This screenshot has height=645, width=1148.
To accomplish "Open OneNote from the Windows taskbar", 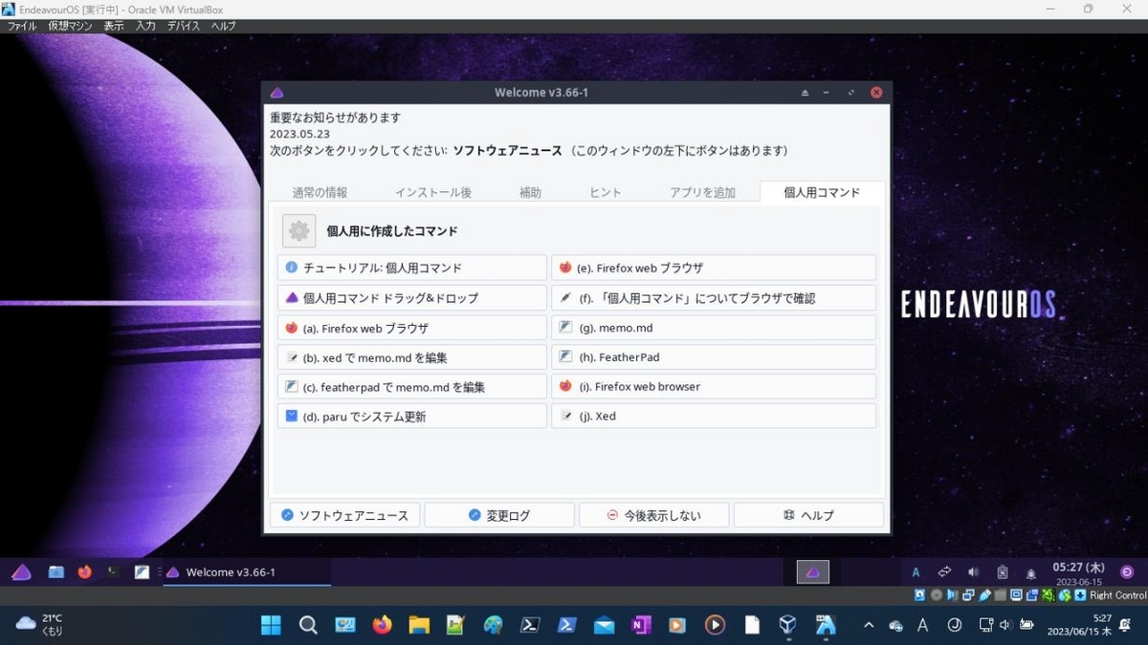I will [x=640, y=625].
